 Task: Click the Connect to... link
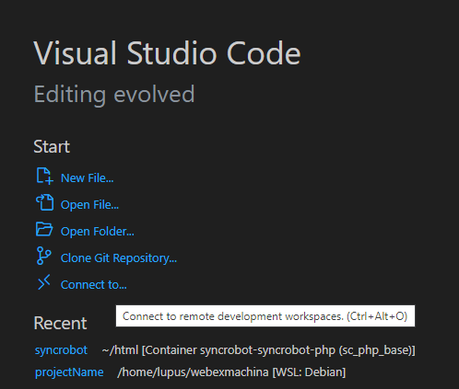94,285
